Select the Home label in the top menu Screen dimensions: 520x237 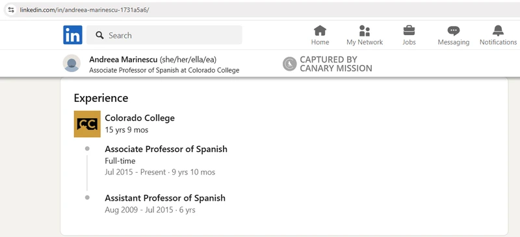320,42
